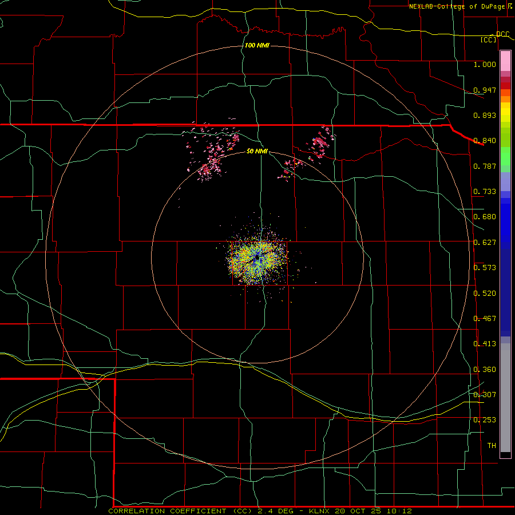The image size is (515, 515).
Task: Select the 0.253 scale value
Action: (x=485, y=420)
